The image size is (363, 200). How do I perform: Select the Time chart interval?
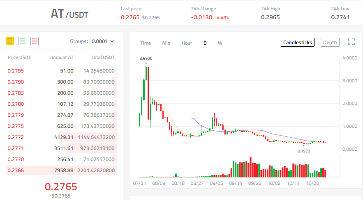click(x=146, y=43)
